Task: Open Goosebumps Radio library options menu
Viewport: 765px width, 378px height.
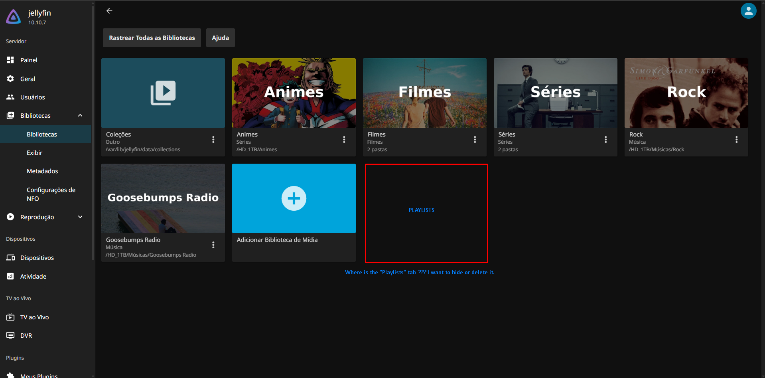Action: (213, 245)
